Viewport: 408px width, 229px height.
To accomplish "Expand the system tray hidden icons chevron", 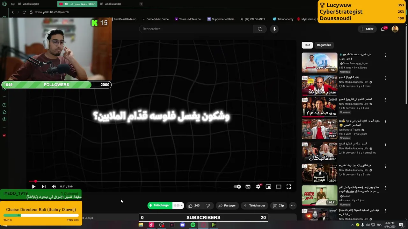I will (352, 225).
